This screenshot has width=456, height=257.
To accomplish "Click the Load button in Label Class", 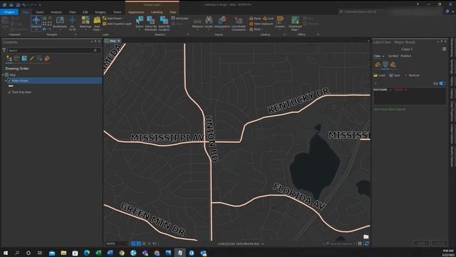I will tap(380, 76).
